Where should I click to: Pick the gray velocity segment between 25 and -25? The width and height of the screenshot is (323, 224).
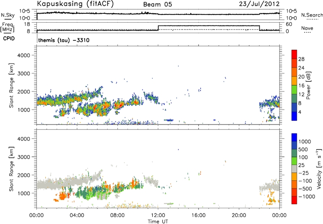click(x=294, y=169)
